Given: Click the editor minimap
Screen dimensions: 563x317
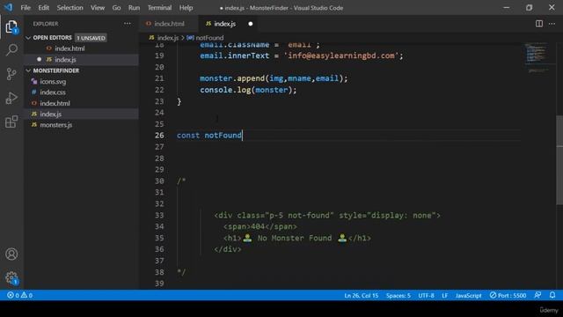Looking at the screenshot, I should pyautogui.click(x=536, y=57).
